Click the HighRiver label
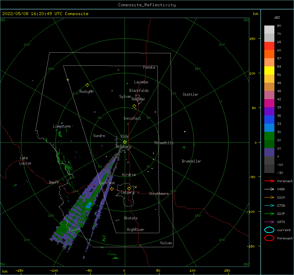294x275 pixels. click(136, 230)
